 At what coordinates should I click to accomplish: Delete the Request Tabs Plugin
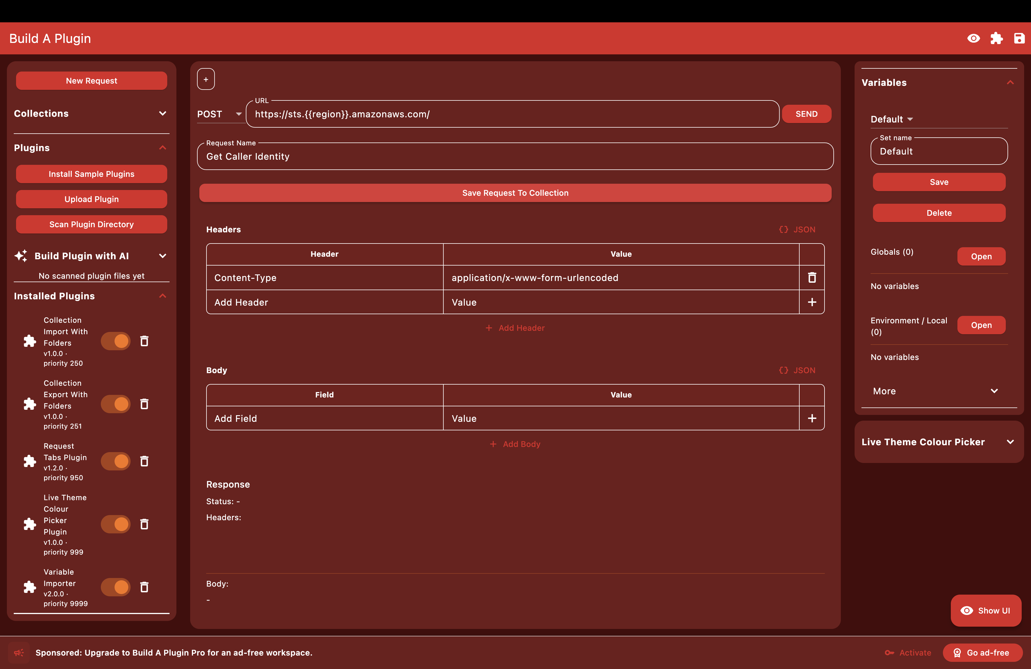coord(144,461)
